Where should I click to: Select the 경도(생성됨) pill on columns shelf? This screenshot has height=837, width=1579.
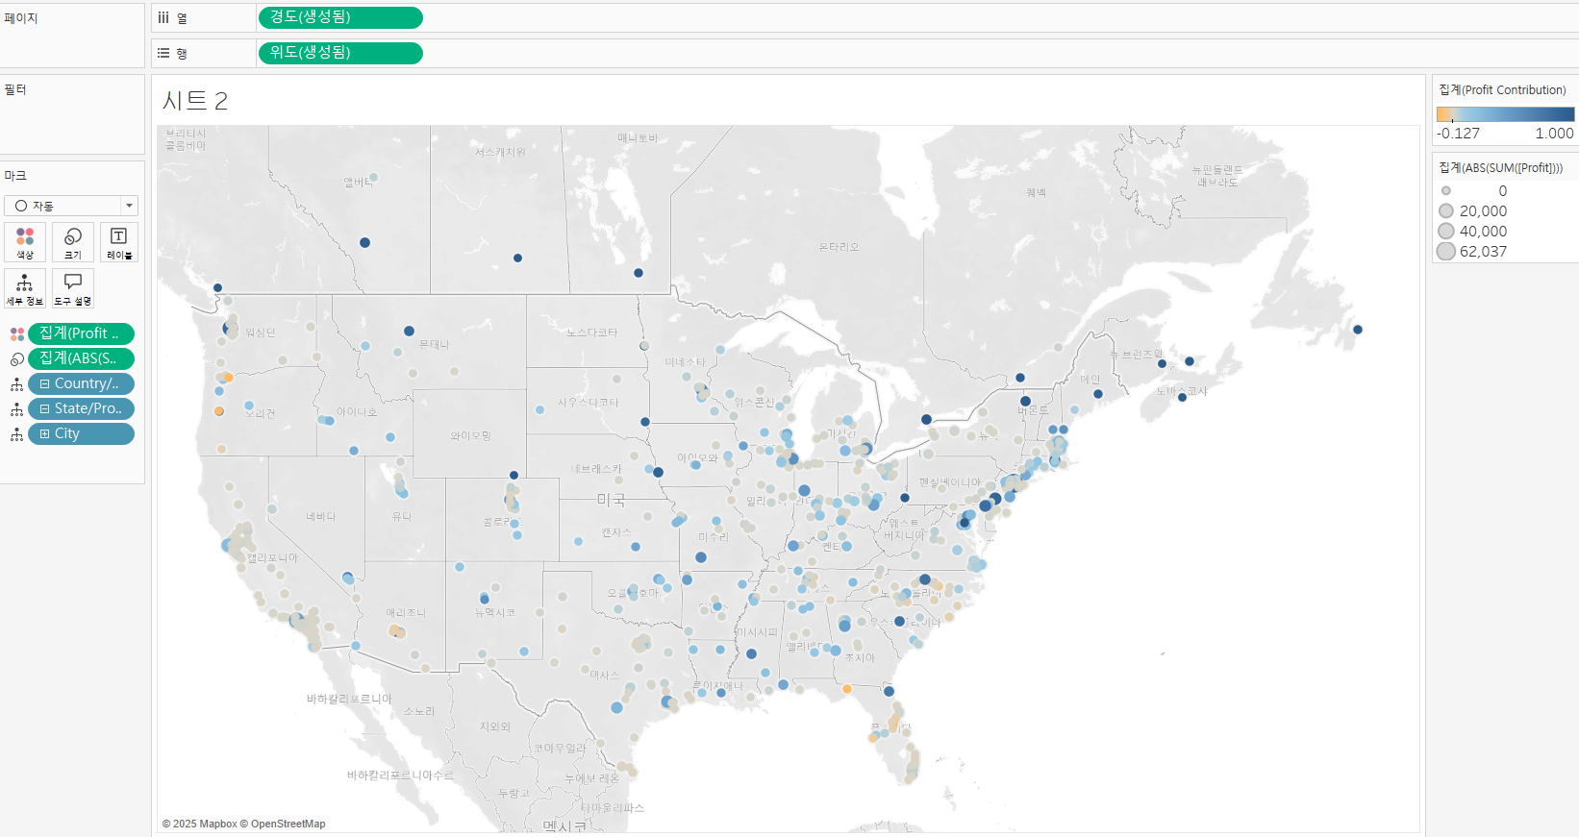click(340, 17)
